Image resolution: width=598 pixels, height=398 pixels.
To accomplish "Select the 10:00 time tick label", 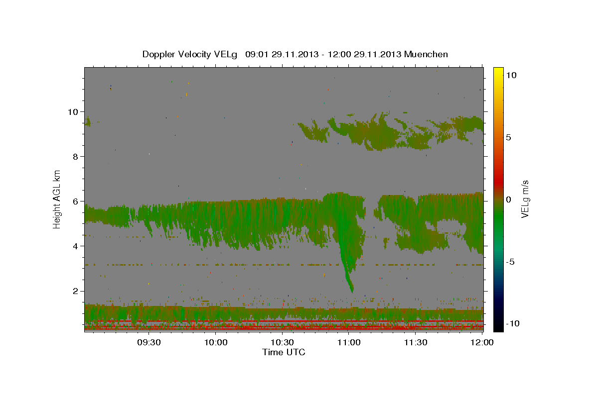I will (x=216, y=342).
